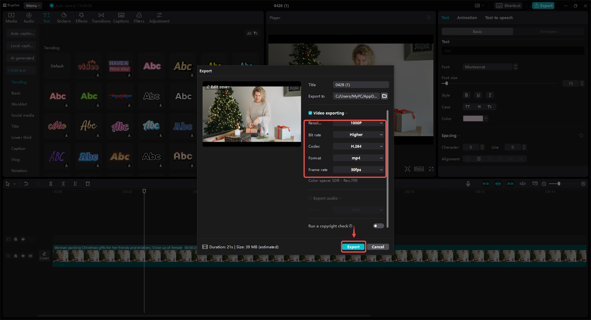Click the Title input field in Export dialog

coord(361,85)
